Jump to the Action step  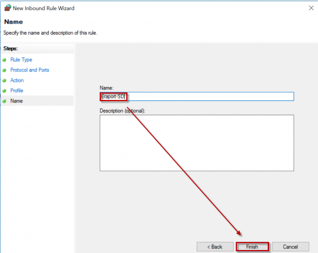pyautogui.click(x=17, y=80)
